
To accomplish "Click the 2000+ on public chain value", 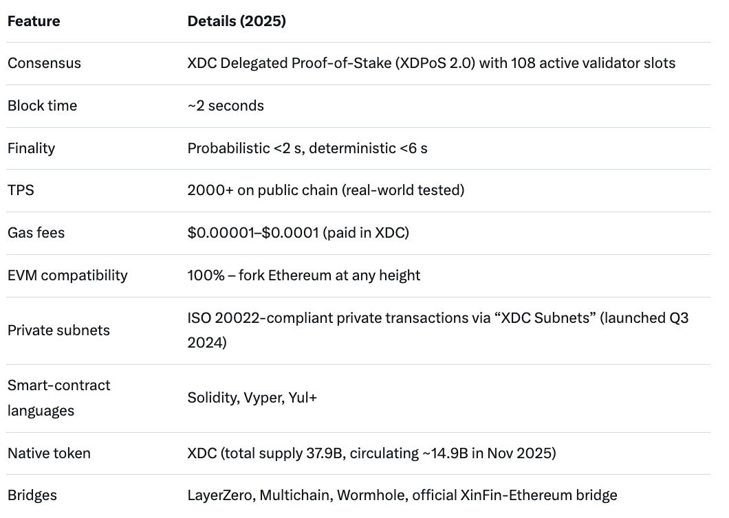I will pyautogui.click(x=325, y=190).
